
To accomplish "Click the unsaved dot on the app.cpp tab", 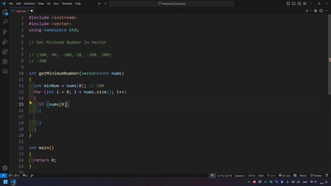I will (32, 11).
